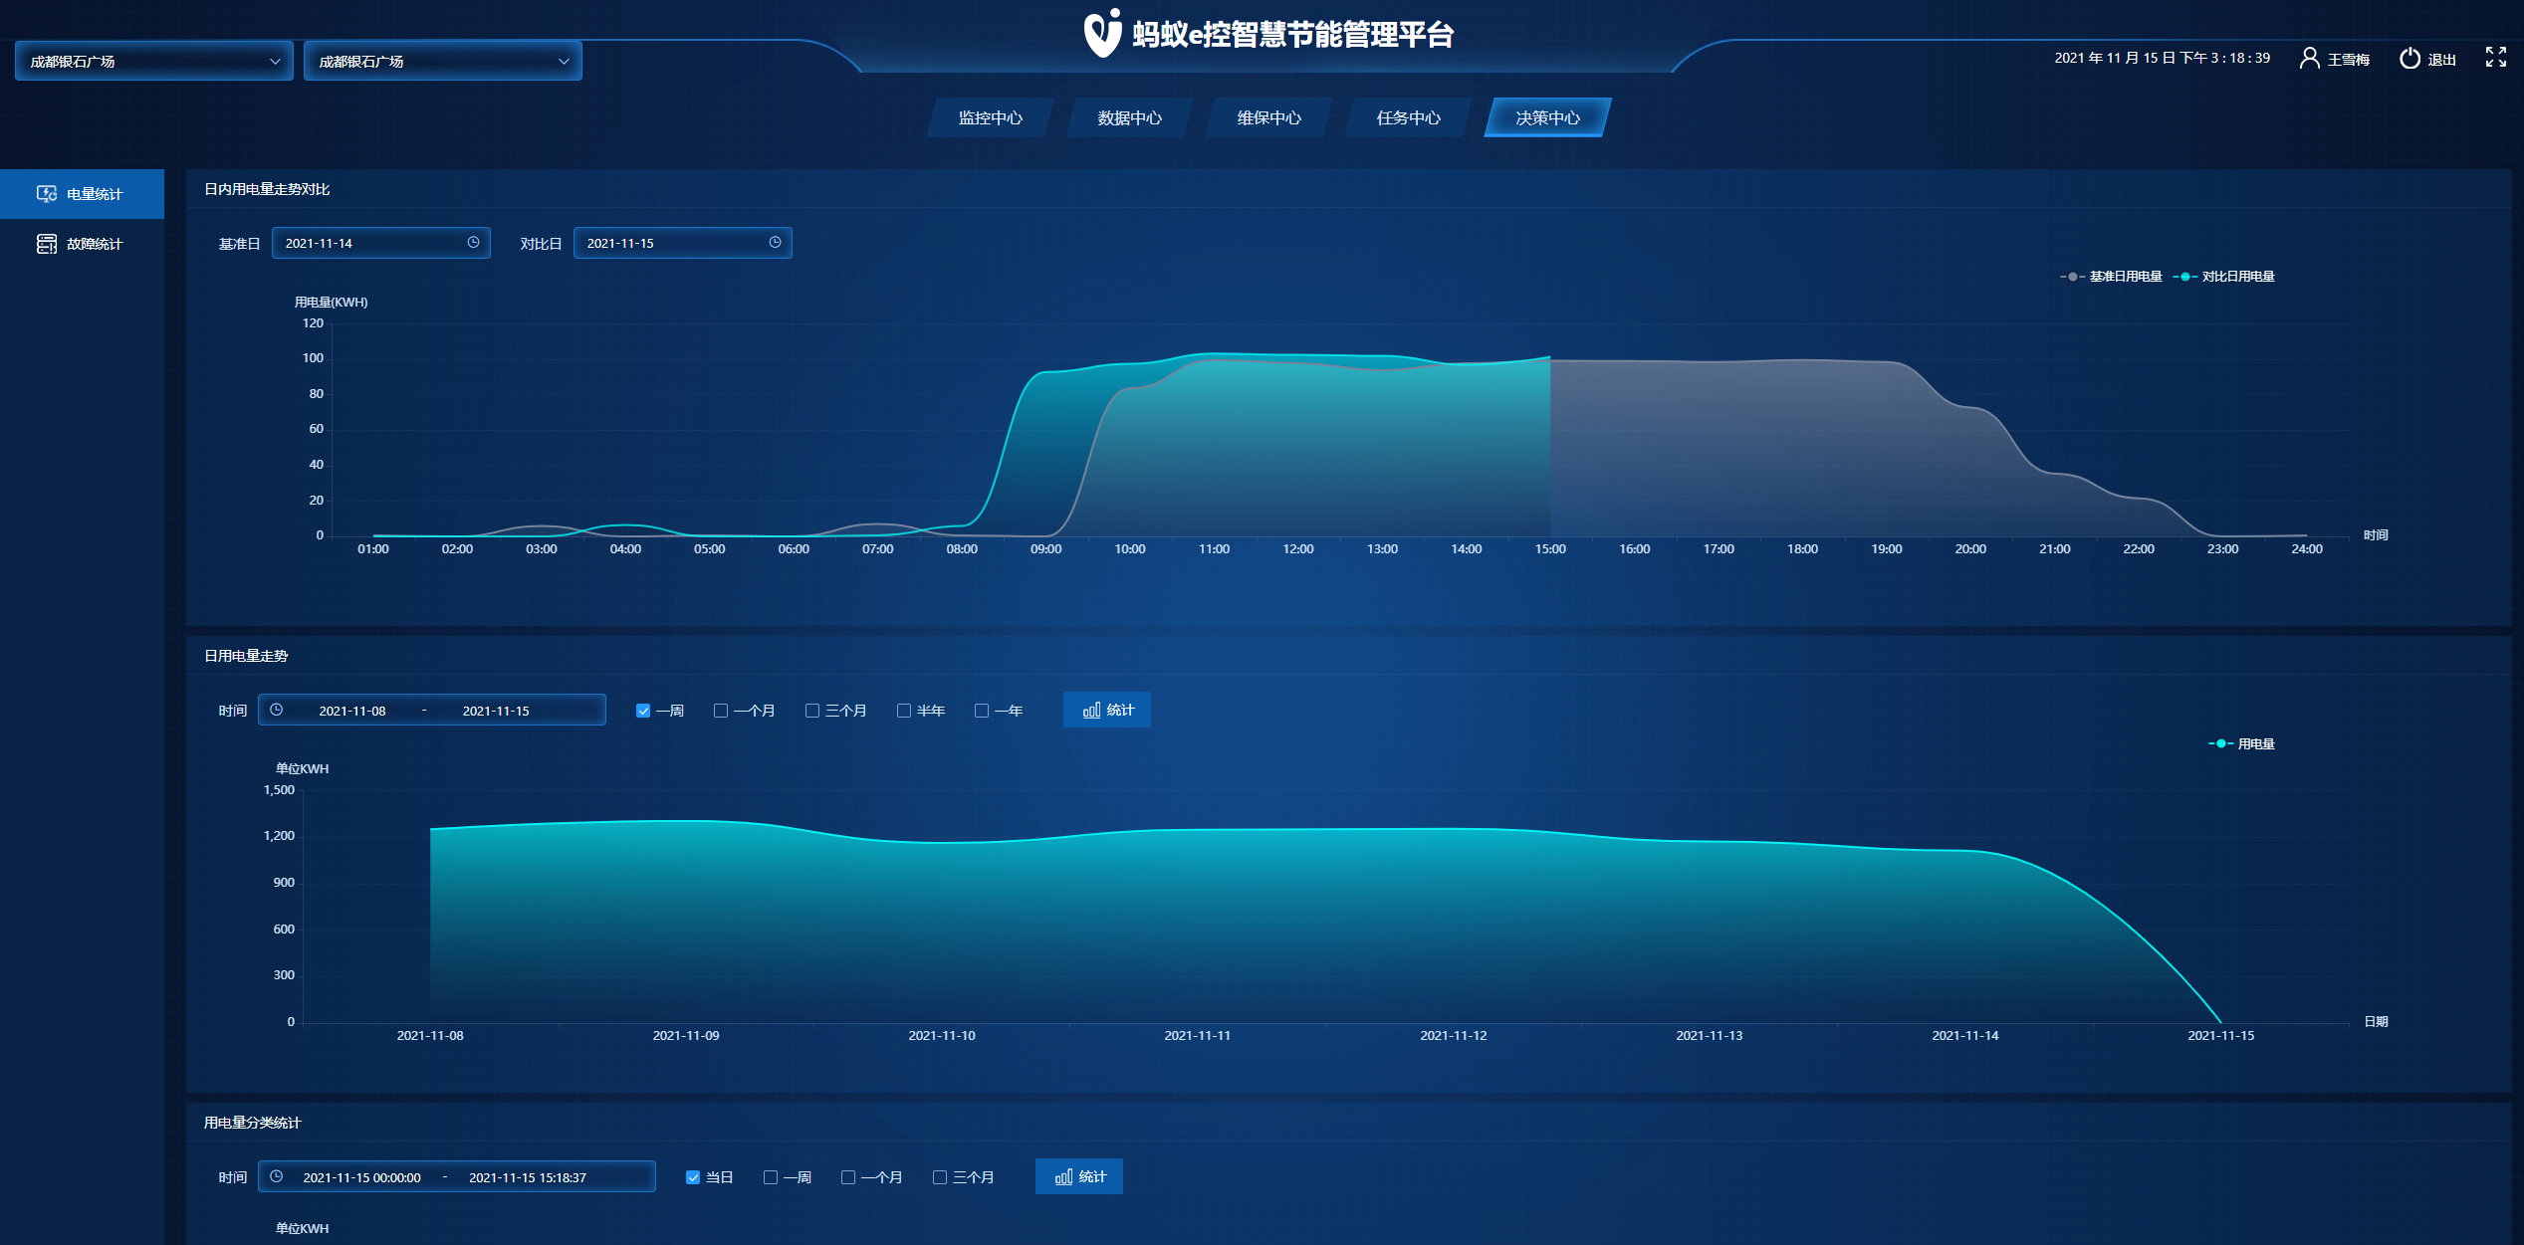2524x1245 pixels.
Task: Toggle 对比日用电量 legend marker
Action: 2185,277
